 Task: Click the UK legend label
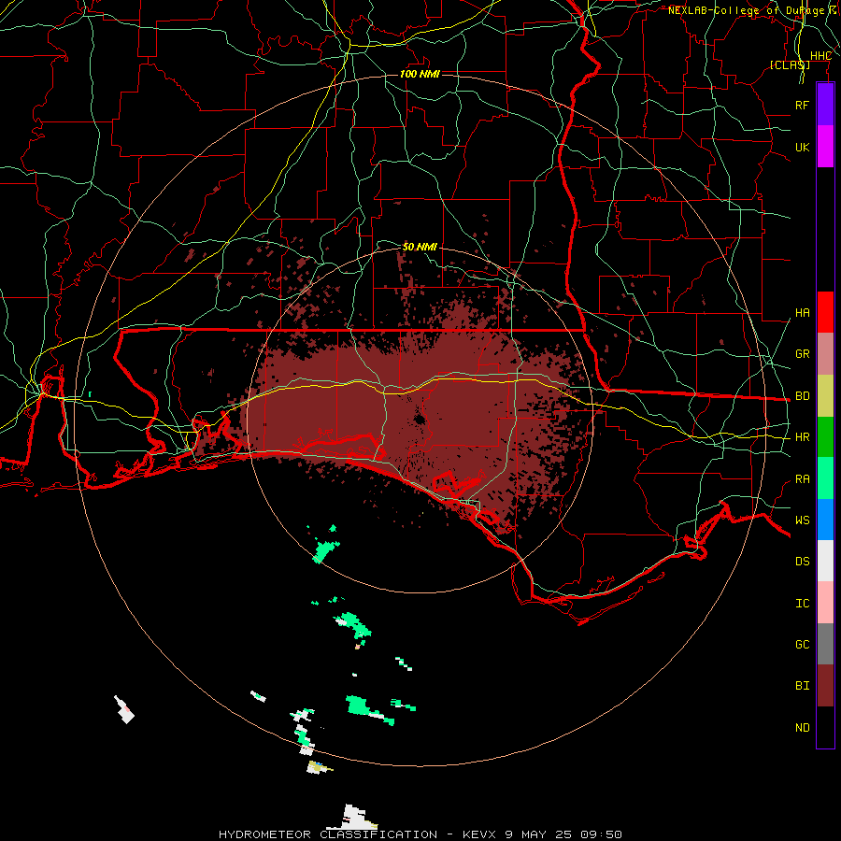[x=802, y=147]
